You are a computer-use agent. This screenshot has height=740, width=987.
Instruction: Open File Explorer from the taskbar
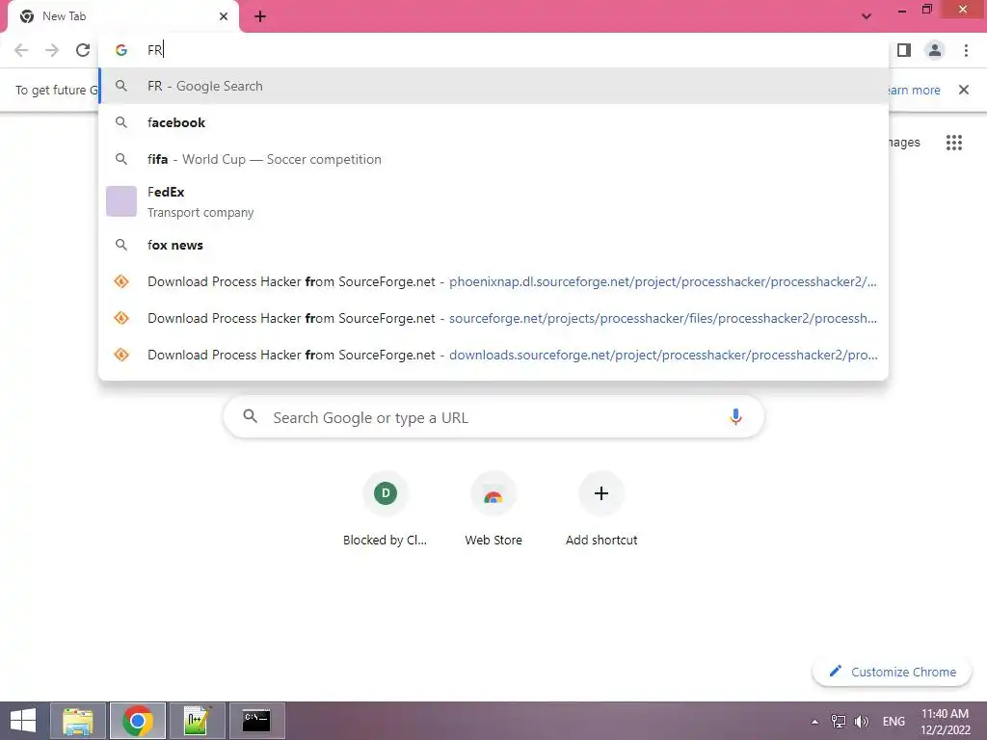pyautogui.click(x=78, y=721)
